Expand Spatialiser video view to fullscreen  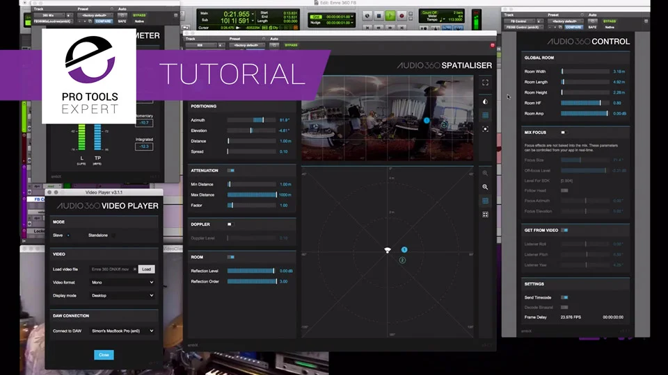tap(485, 83)
